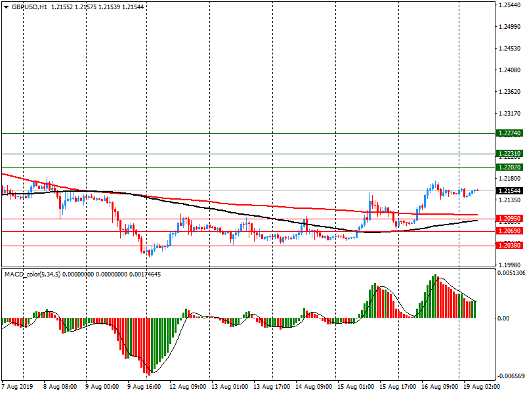525x394 pixels.
Task: Click the 16 Aug 09:00 time label
Action: (x=440, y=387)
